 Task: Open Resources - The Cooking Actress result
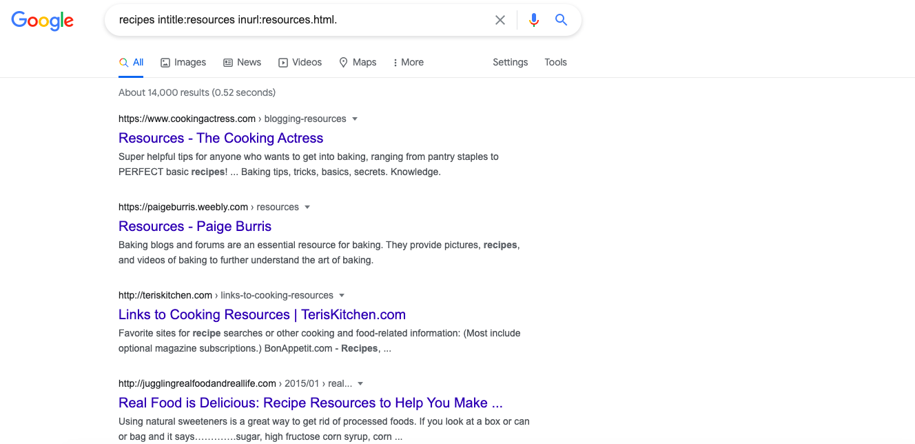tap(220, 138)
